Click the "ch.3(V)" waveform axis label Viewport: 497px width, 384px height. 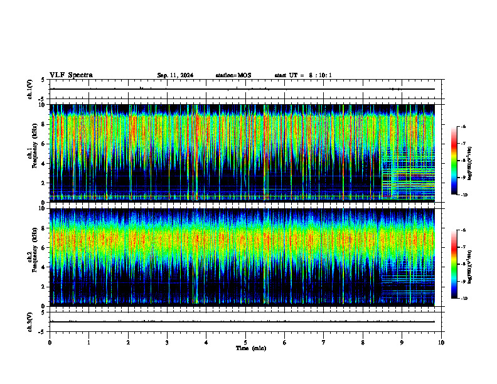[30, 322]
